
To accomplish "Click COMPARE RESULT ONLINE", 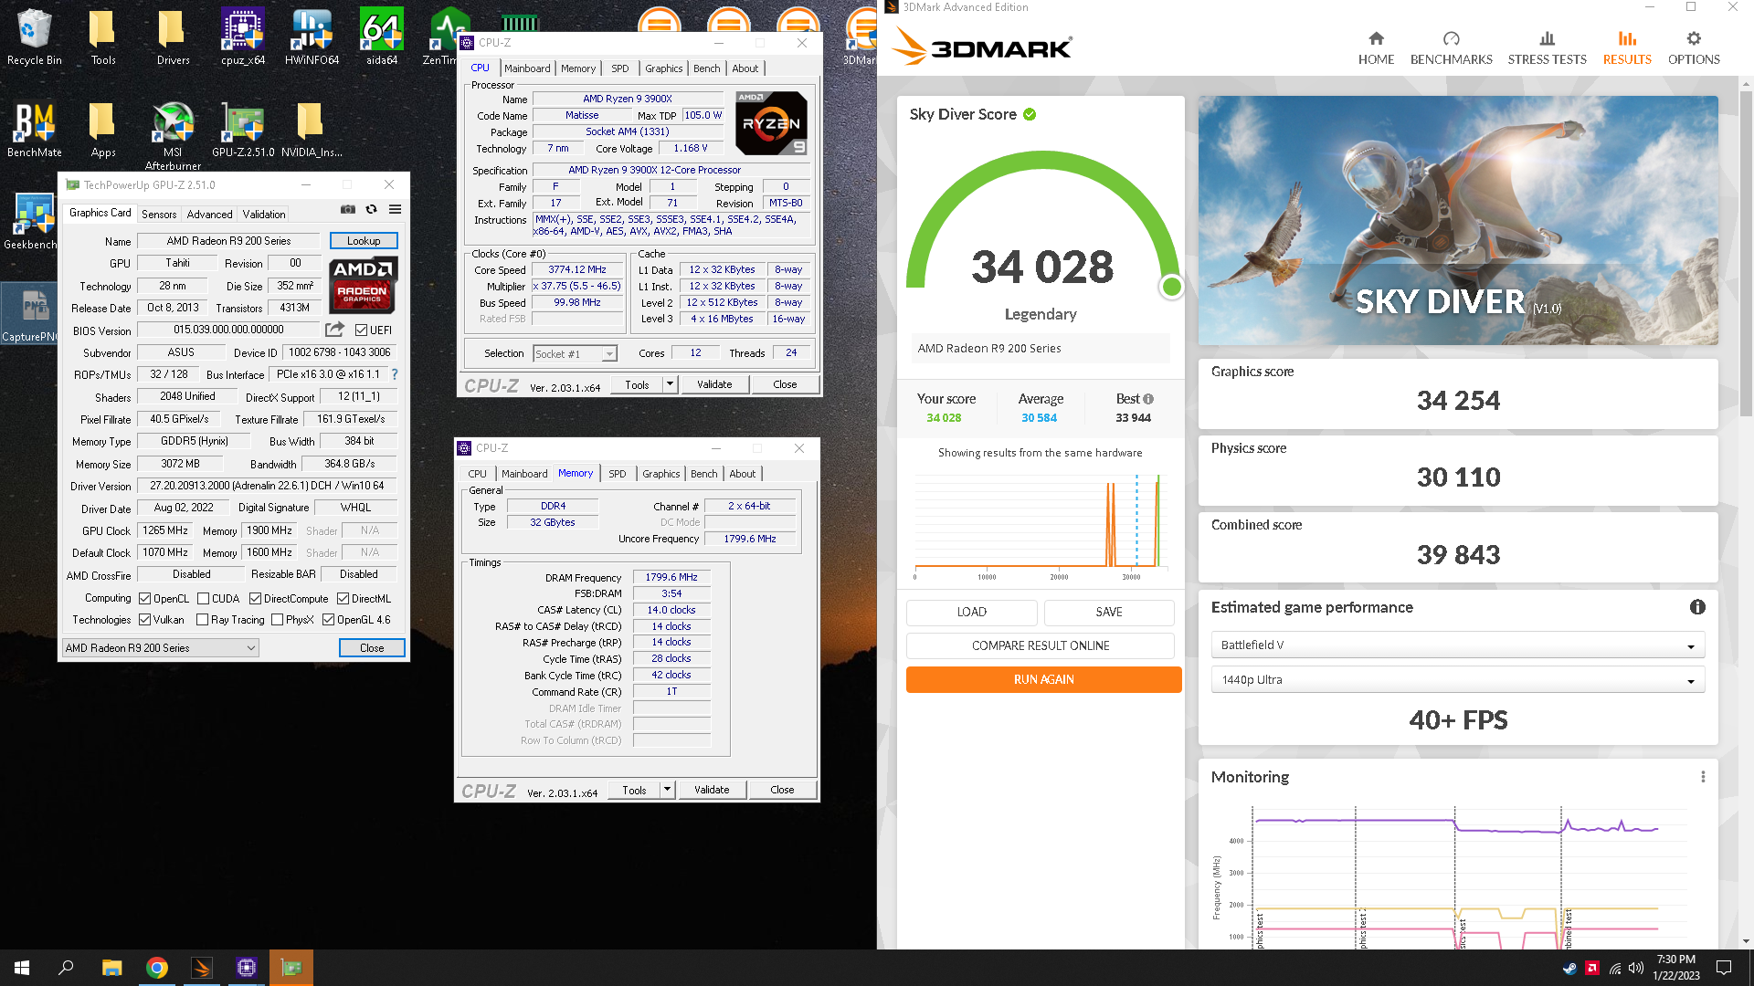I will (1041, 645).
